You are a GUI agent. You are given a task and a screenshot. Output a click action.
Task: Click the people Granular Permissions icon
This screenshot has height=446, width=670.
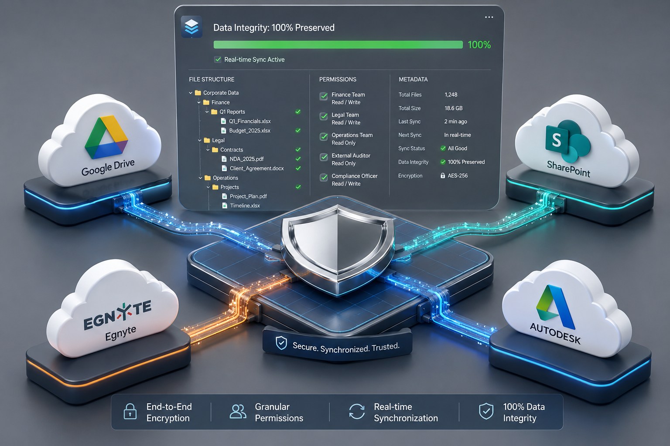click(x=238, y=412)
